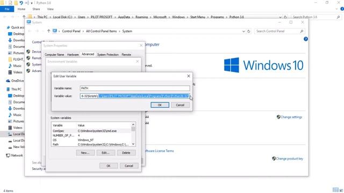
Task: Open the File tab in File Explorer
Action: (x=7, y=9)
